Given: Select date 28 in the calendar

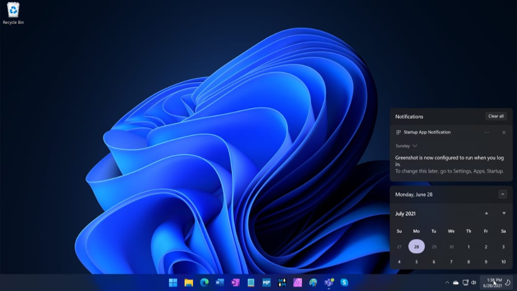Looking at the screenshot, I should (417, 246).
